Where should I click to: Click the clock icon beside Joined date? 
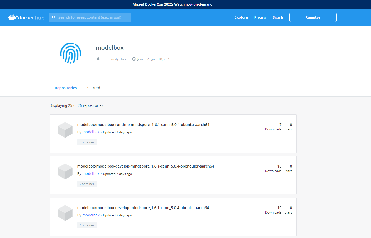134,59
